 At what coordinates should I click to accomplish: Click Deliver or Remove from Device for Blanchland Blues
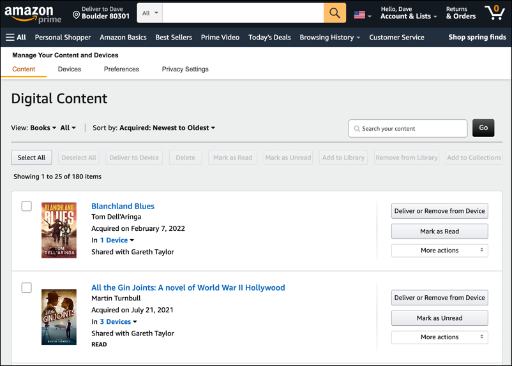click(x=439, y=211)
